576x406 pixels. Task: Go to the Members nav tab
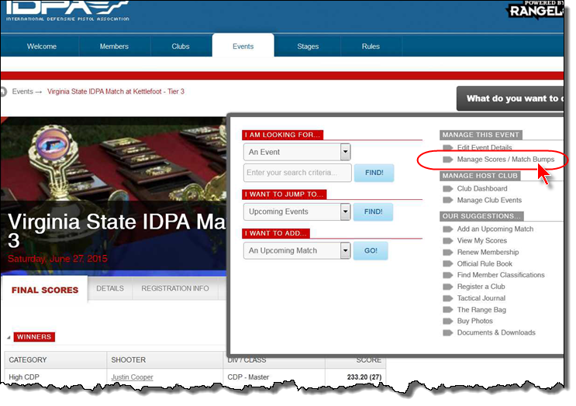pyautogui.click(x=114, y=46)
